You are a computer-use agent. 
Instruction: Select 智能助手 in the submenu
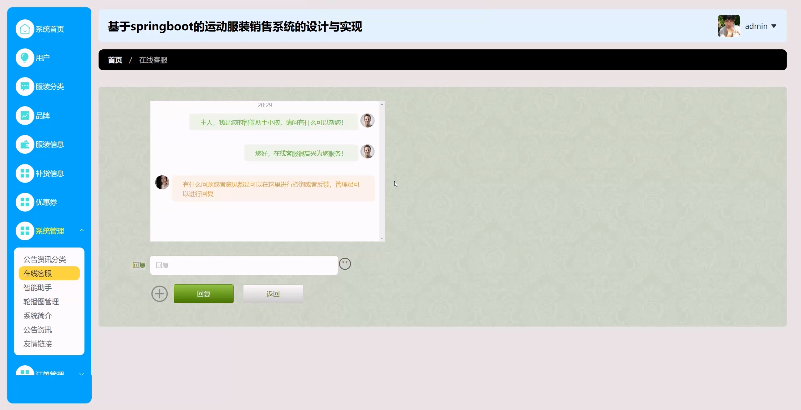coord(38,287)
